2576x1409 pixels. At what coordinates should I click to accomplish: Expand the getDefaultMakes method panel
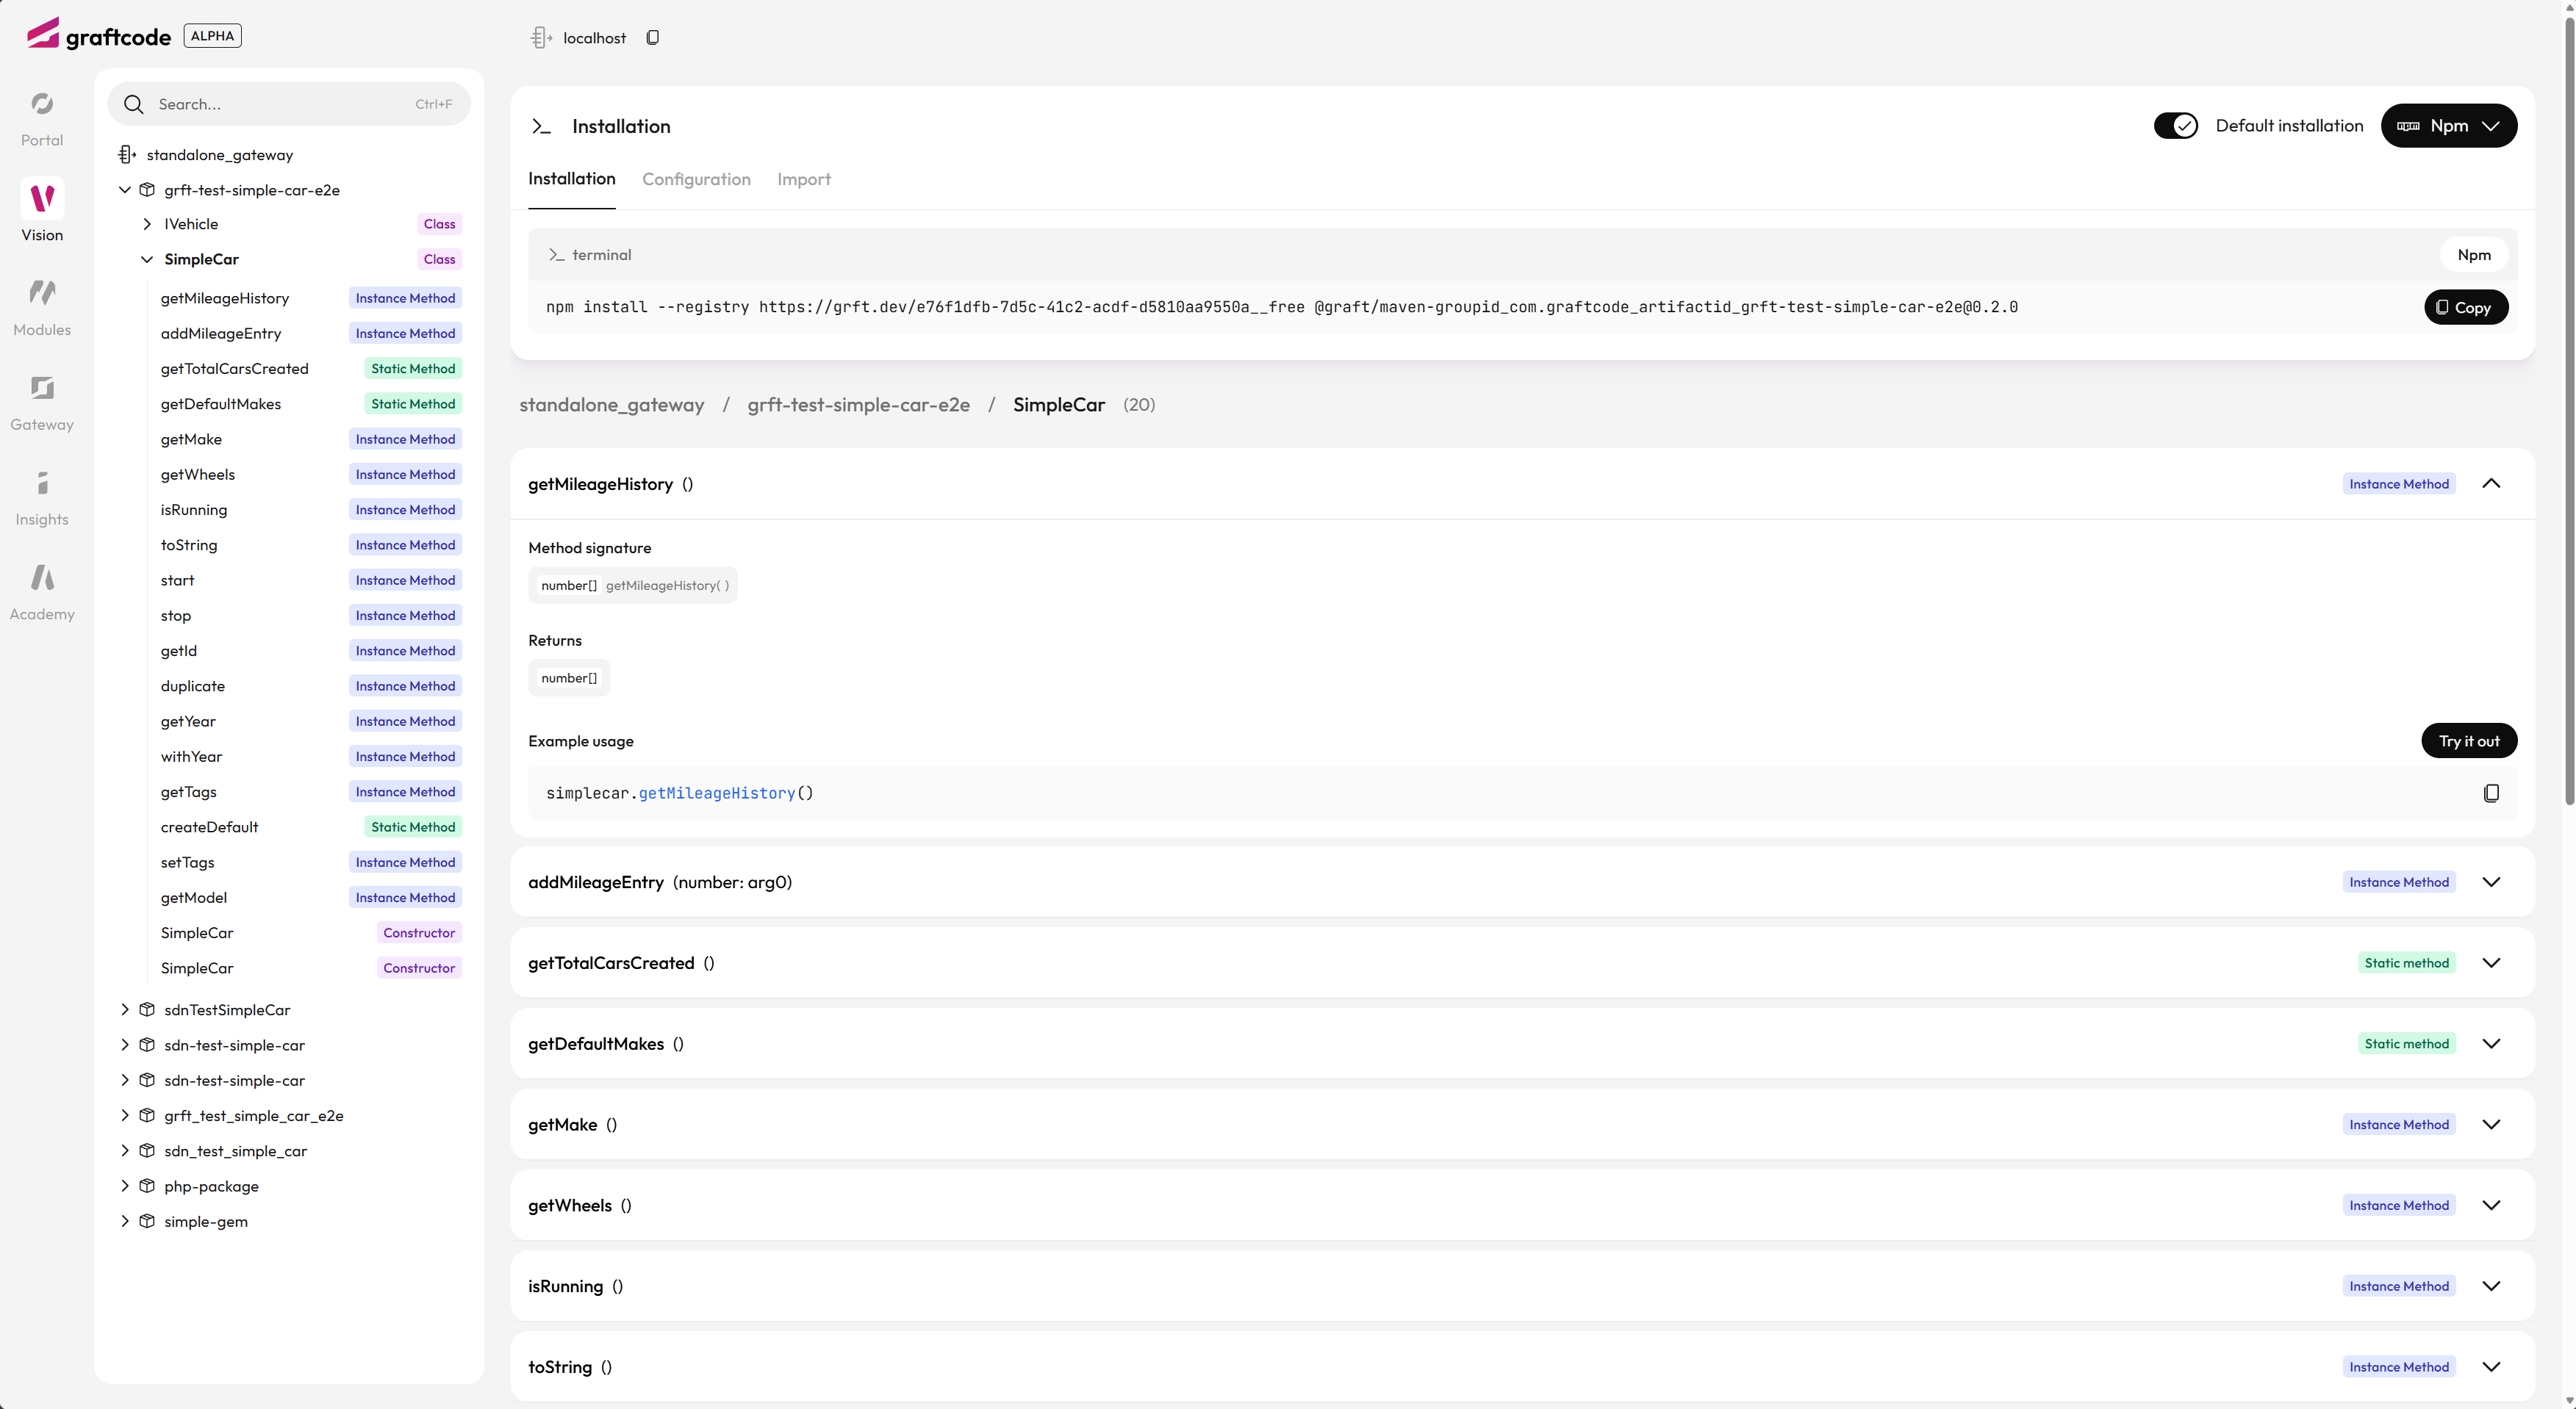[x=2491, y=1044]
